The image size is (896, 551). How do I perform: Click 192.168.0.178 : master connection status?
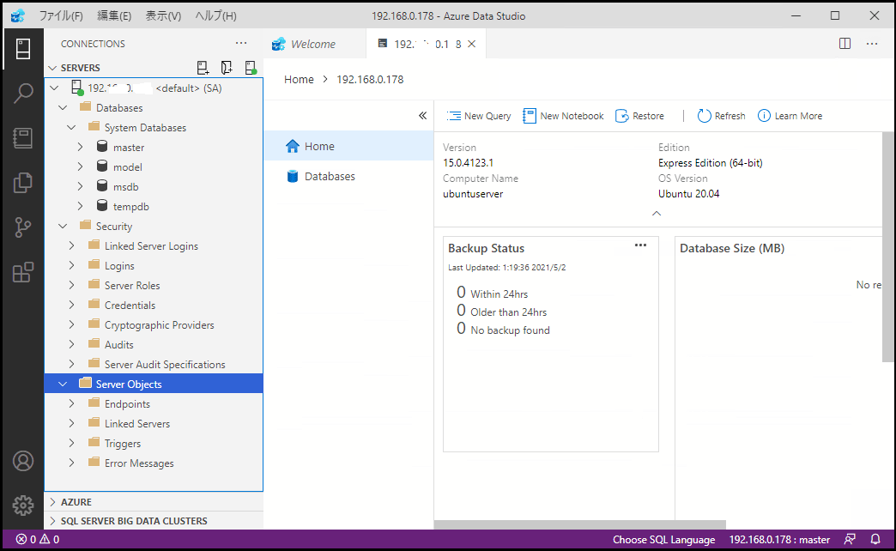tap(779, 539)
